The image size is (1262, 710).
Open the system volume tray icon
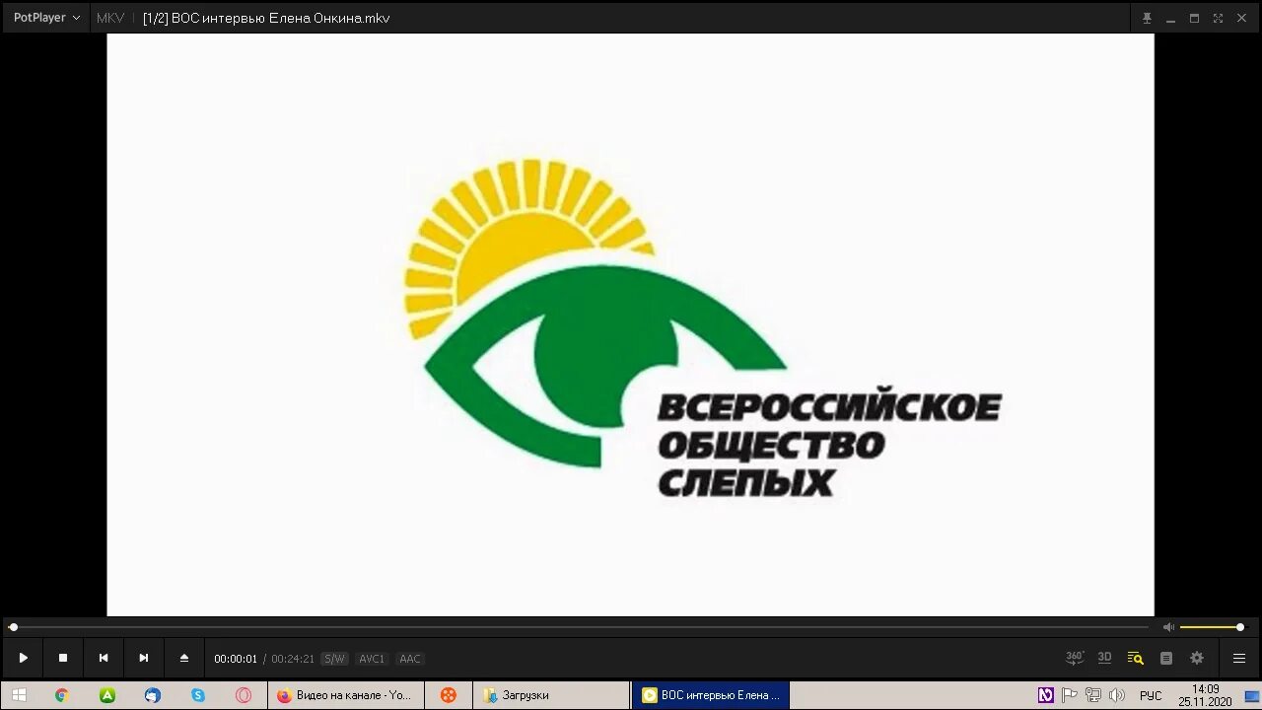pyautogui.click(x=1117, y=695)
